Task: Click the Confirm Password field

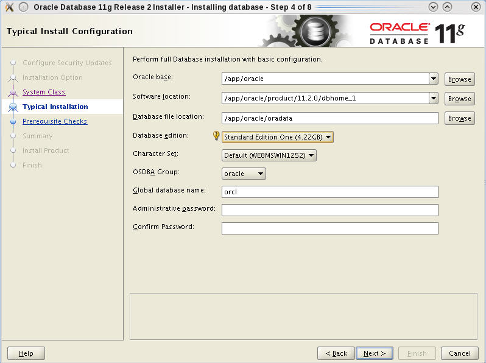Action: click(330, 228)
